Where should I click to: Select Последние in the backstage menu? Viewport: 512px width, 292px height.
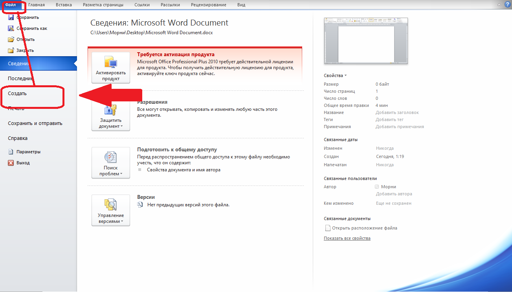39,78
